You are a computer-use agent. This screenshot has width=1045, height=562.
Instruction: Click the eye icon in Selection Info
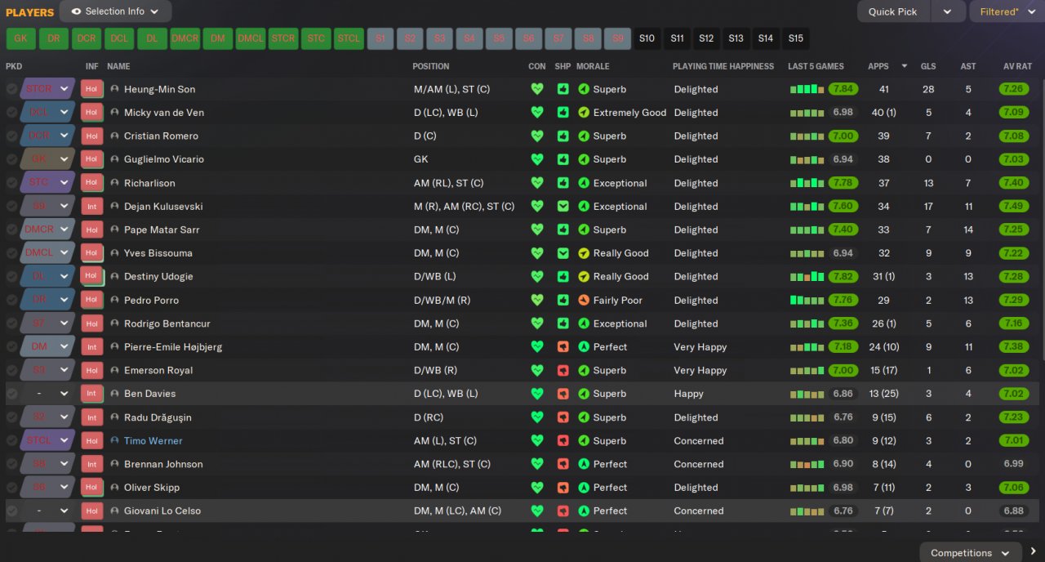[76, 11]
